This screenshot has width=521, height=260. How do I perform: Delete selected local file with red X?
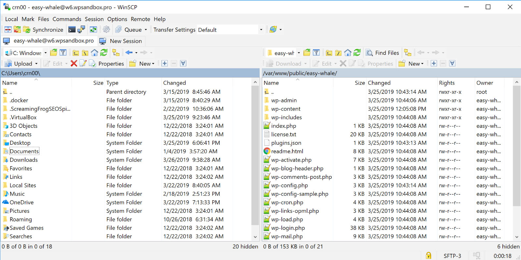[x=74, y=64]
